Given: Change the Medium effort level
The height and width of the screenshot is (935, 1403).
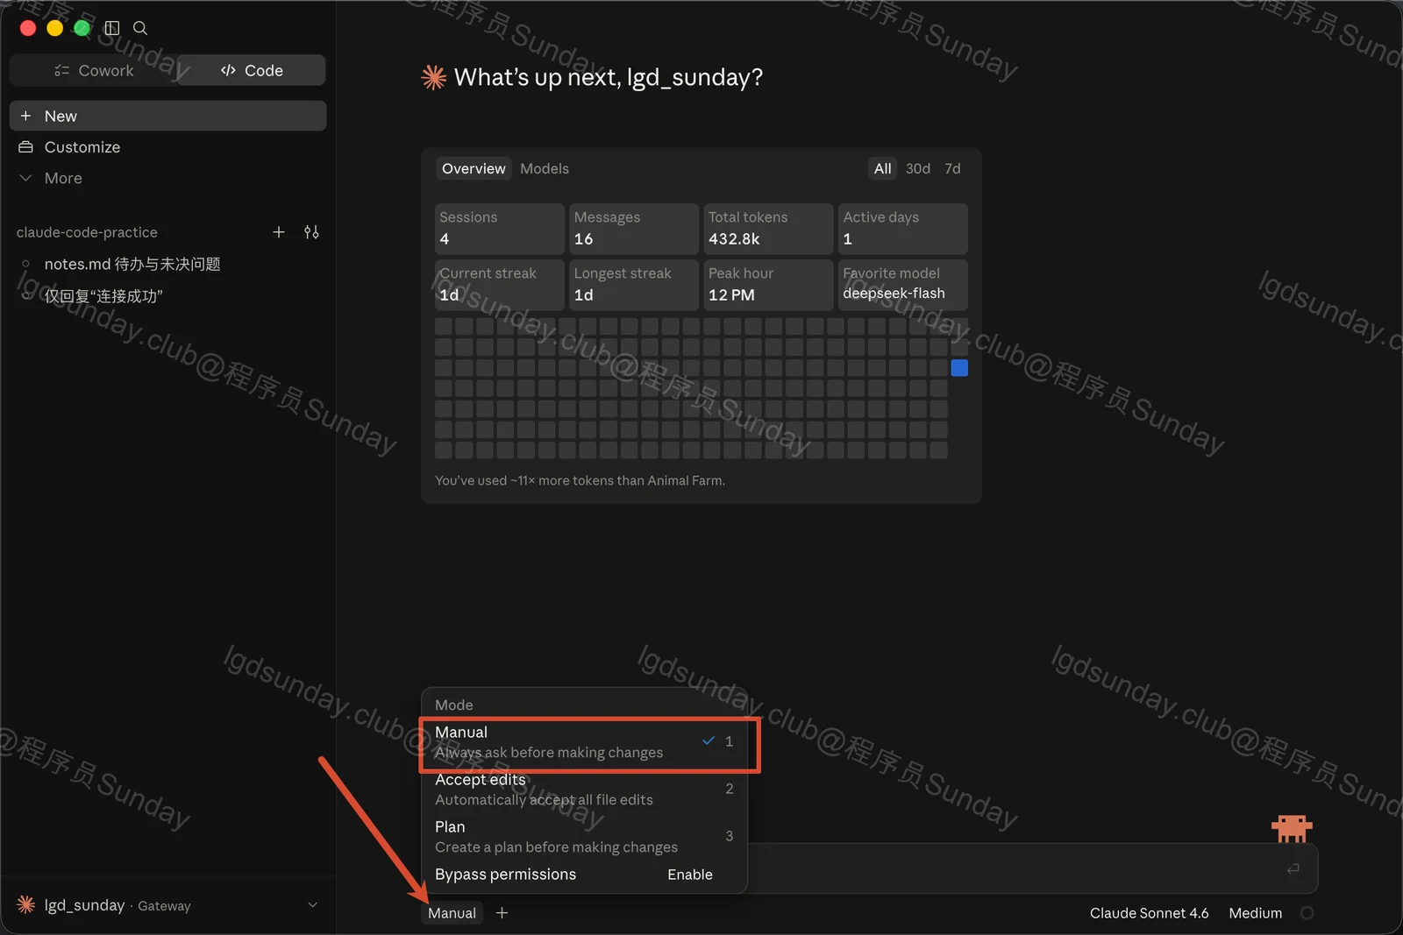Looking at the screenshot, I should tap(1255, 913).
